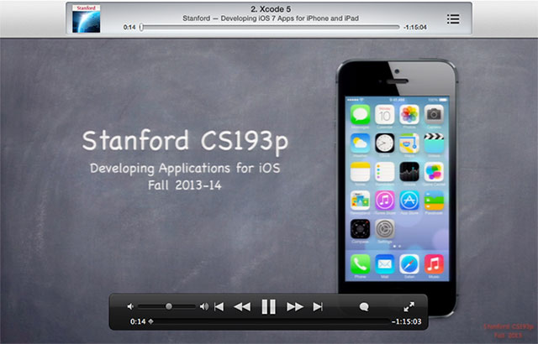Pause the video with the pause button
The width and height of the screenshot is (538, 344).
pos(268,307)
